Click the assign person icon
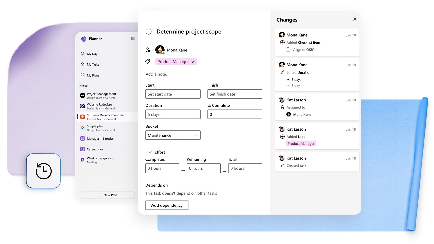434x244 pixels. coord(148,50)
